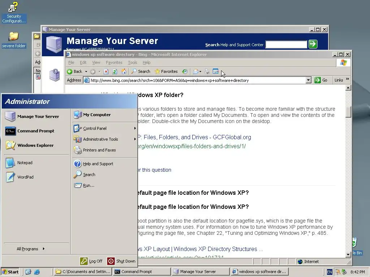Launch Command Prompt from Start menu
This screenshot has width=370, height=277.
point(36,131)
